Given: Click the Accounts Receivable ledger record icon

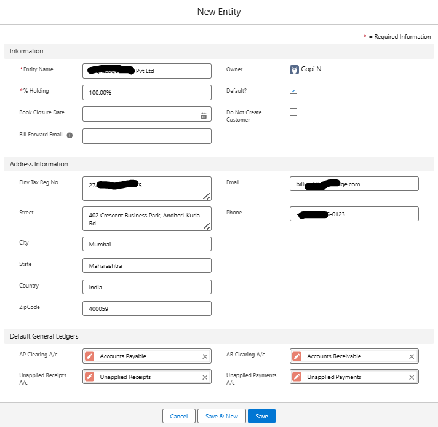Looking at the screenshot, I should tap(297, 356).
